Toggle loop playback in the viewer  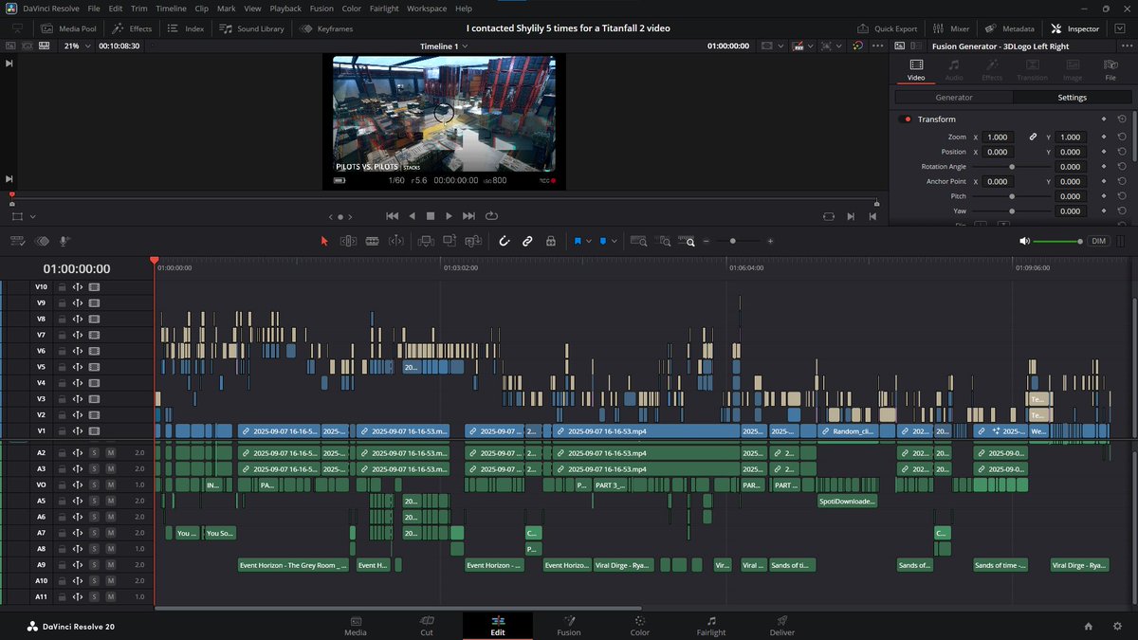click(491, 215)
